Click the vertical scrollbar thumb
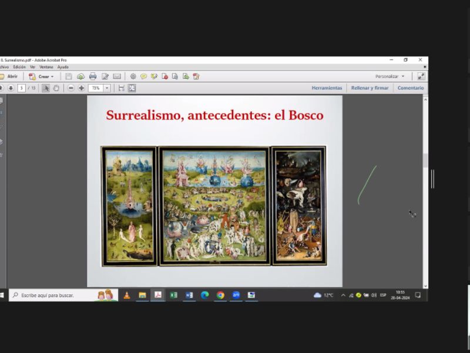This screenshot has width=470, height=353. tap(425, 160)
